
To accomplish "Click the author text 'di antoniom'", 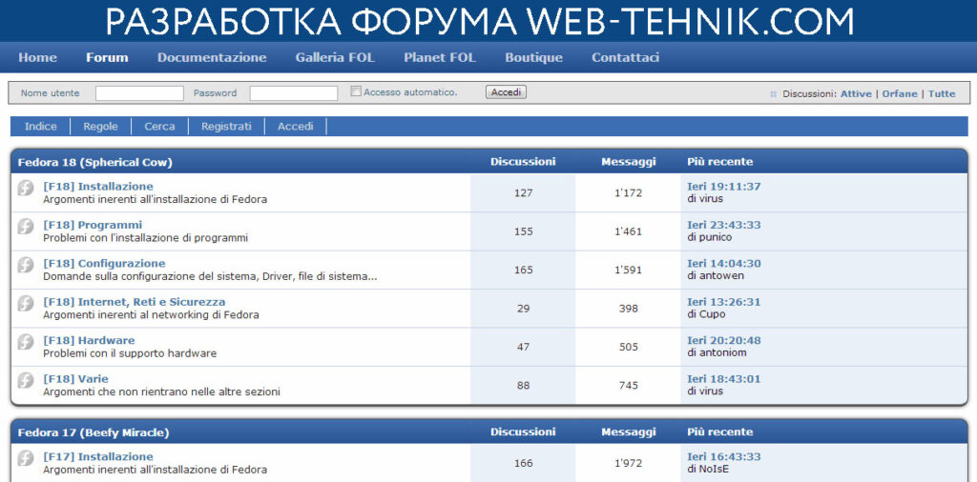I will pos(717,353).
